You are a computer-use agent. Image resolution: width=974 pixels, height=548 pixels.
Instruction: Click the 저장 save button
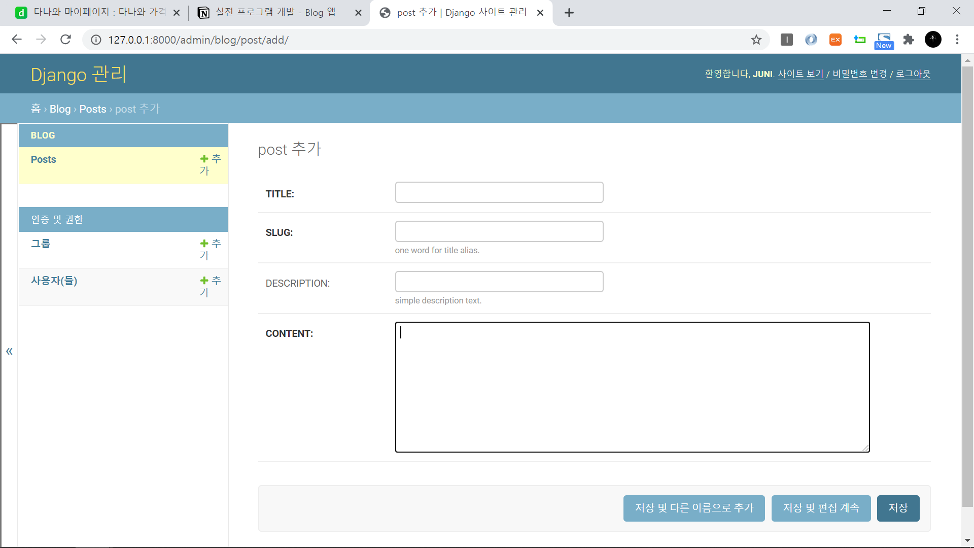click(897, 508)
